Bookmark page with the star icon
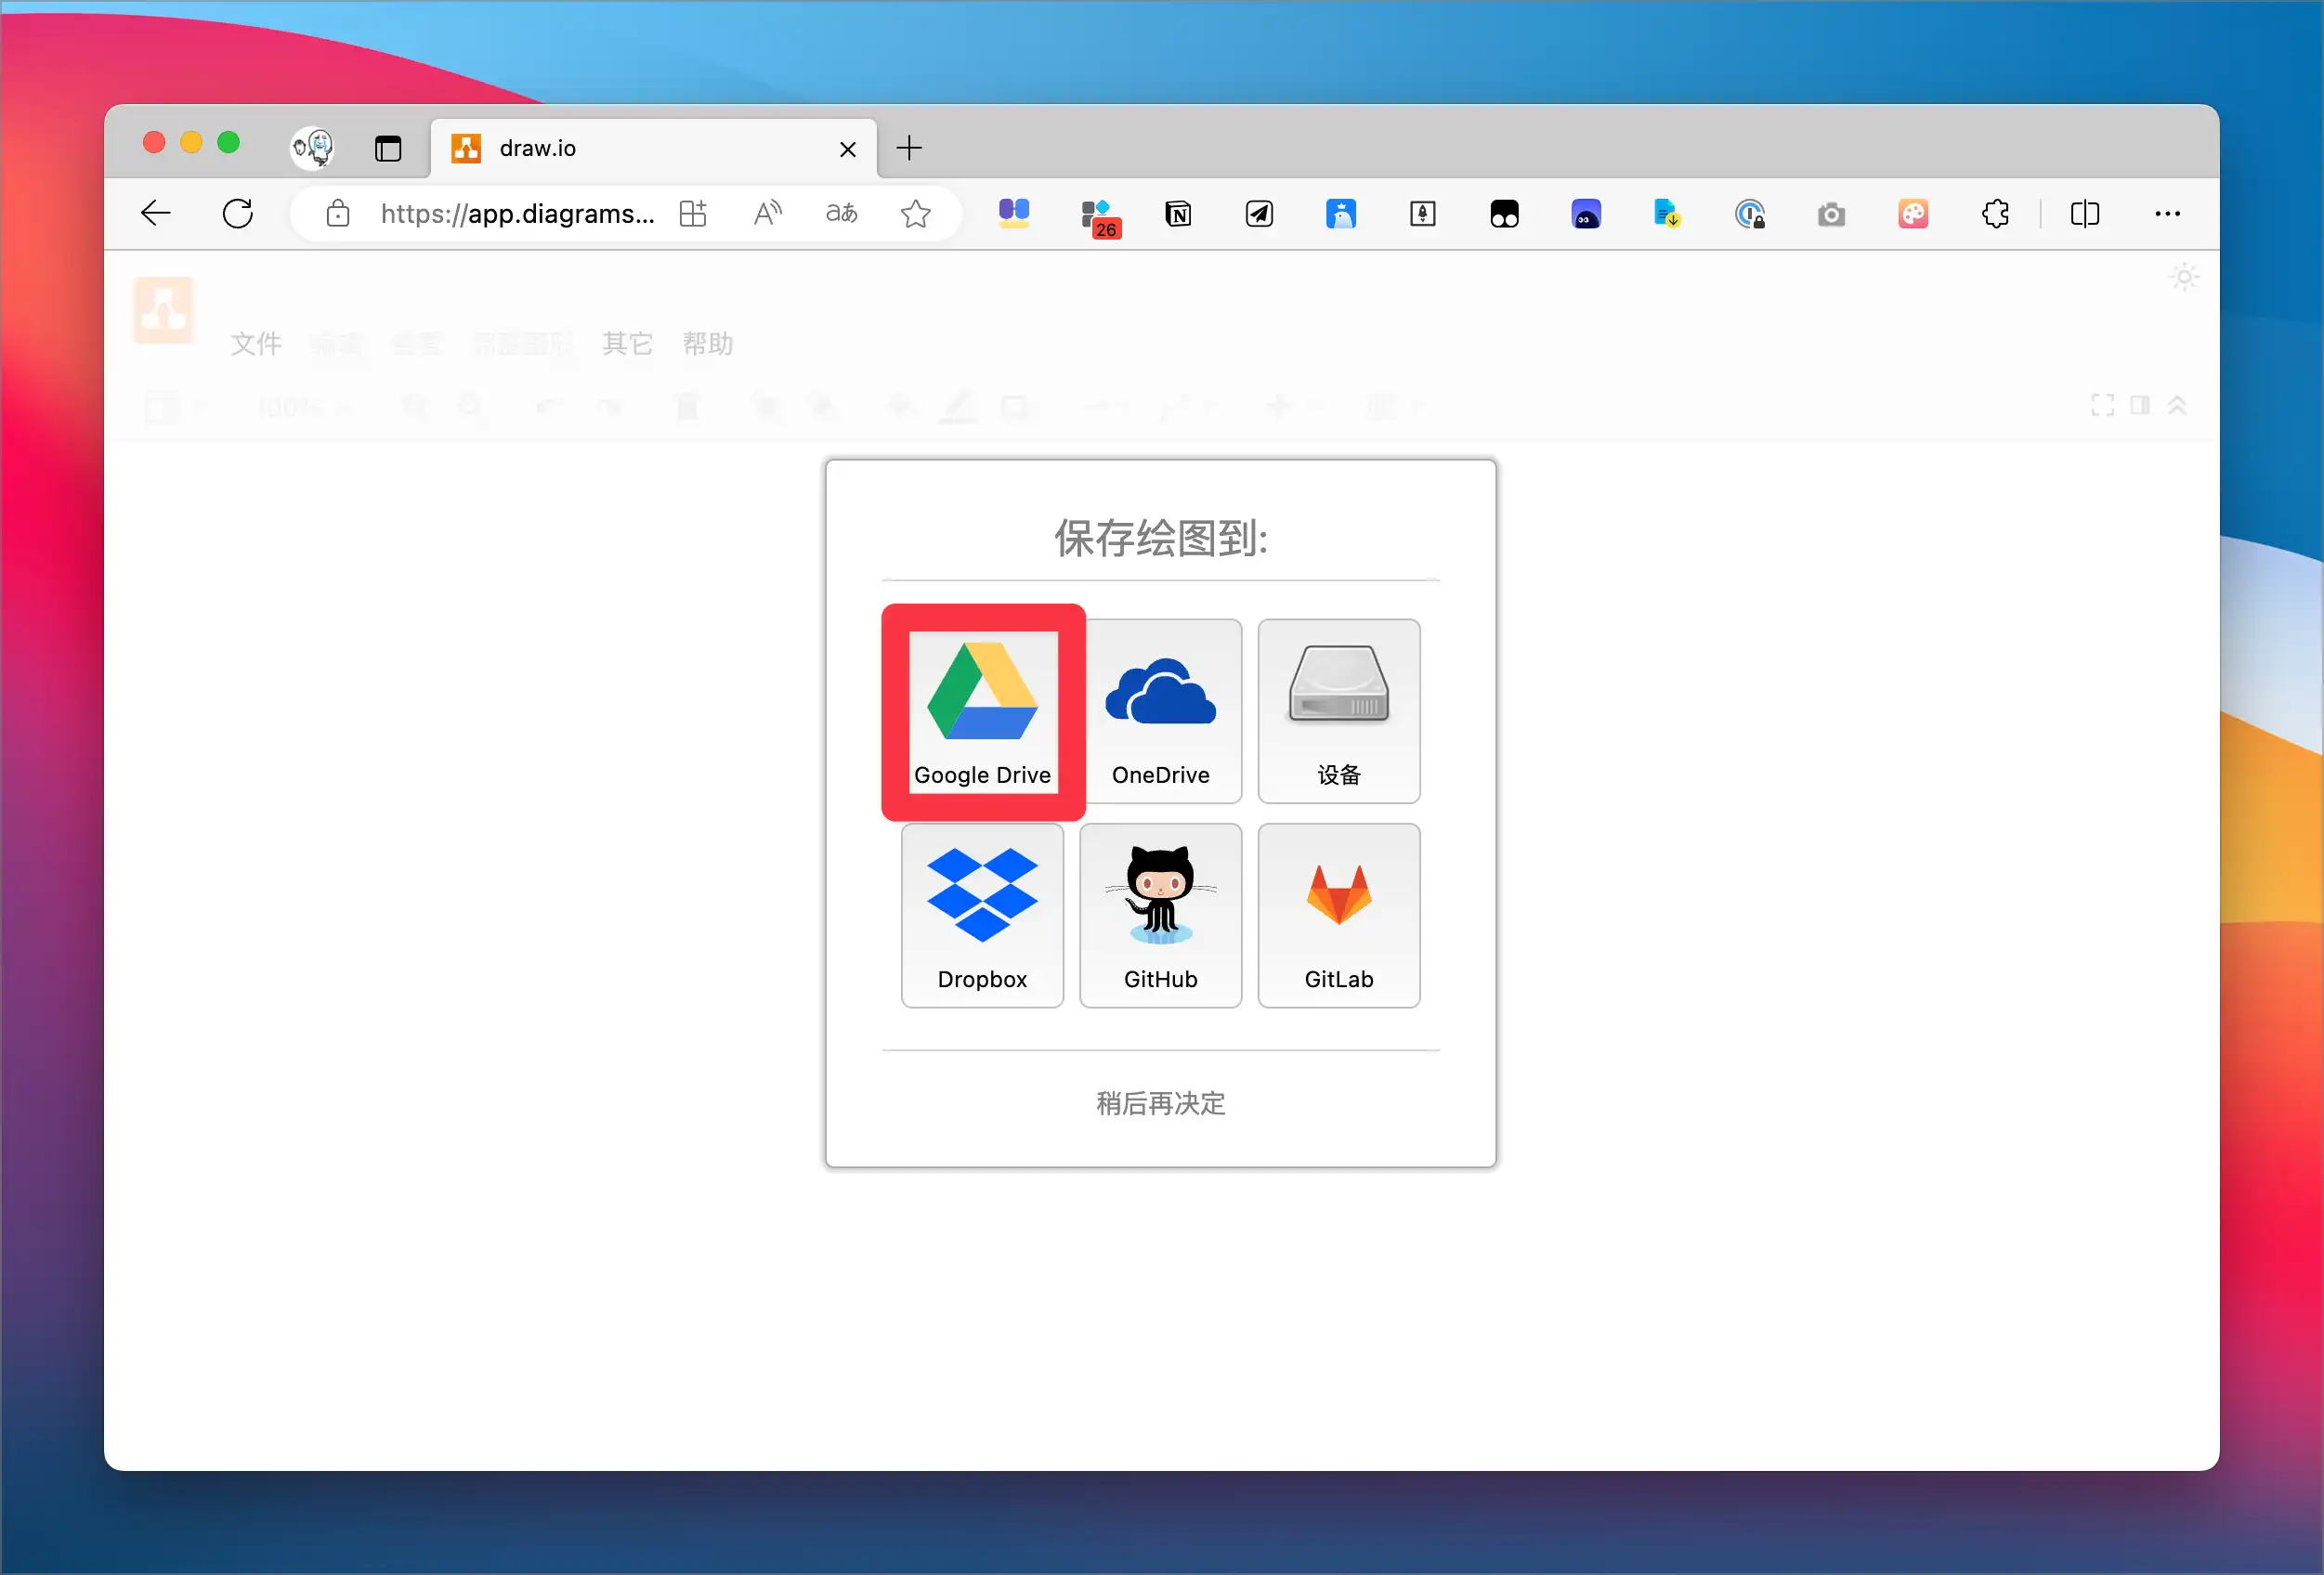2324x1575 pixels. coord(915,213)
